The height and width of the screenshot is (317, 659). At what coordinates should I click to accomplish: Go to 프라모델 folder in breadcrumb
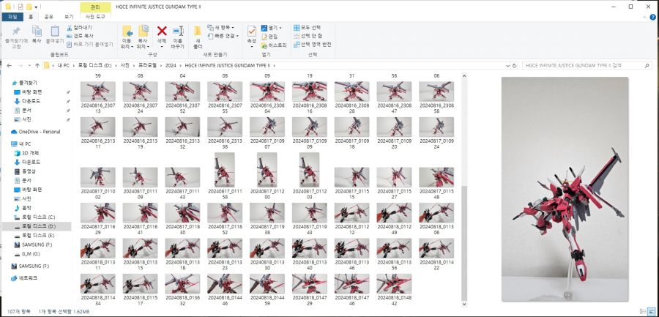coord(147,66)
